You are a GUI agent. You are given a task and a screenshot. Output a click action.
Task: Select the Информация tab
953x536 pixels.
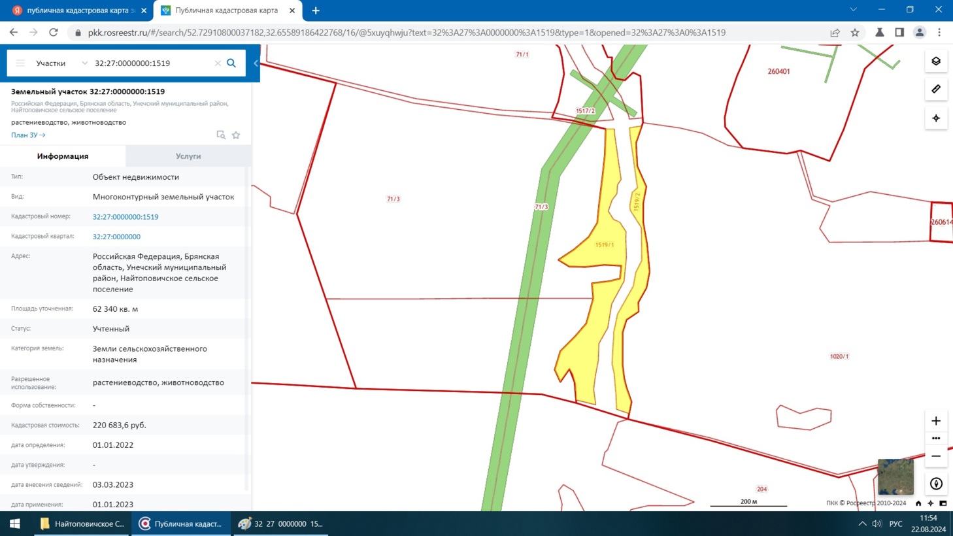click(63, 156)
